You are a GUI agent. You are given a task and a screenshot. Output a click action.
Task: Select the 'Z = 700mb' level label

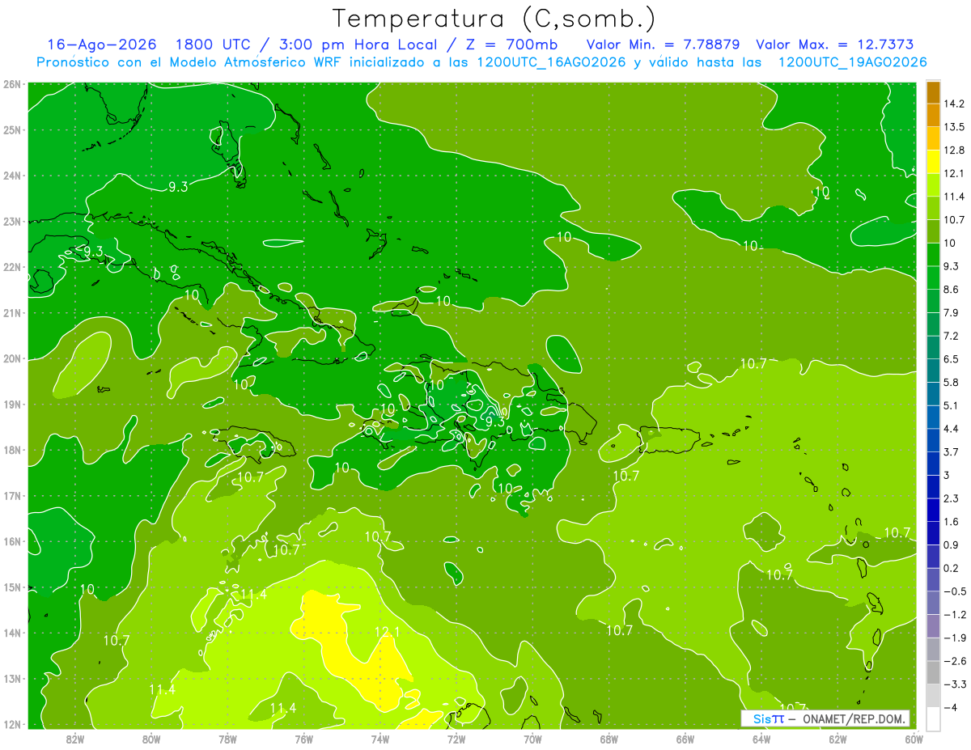[513, 44]
